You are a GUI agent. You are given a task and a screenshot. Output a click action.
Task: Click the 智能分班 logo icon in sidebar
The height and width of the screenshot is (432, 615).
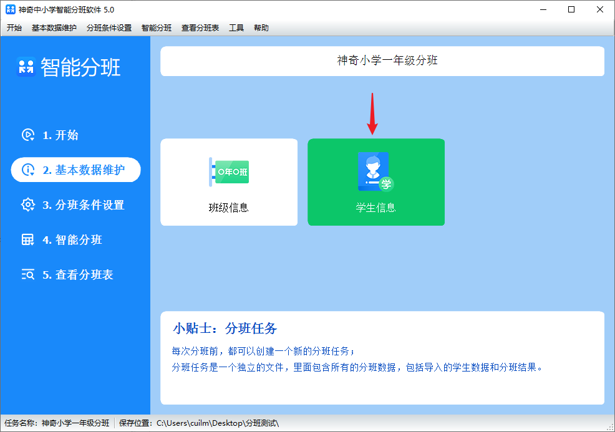coord(26,67)
